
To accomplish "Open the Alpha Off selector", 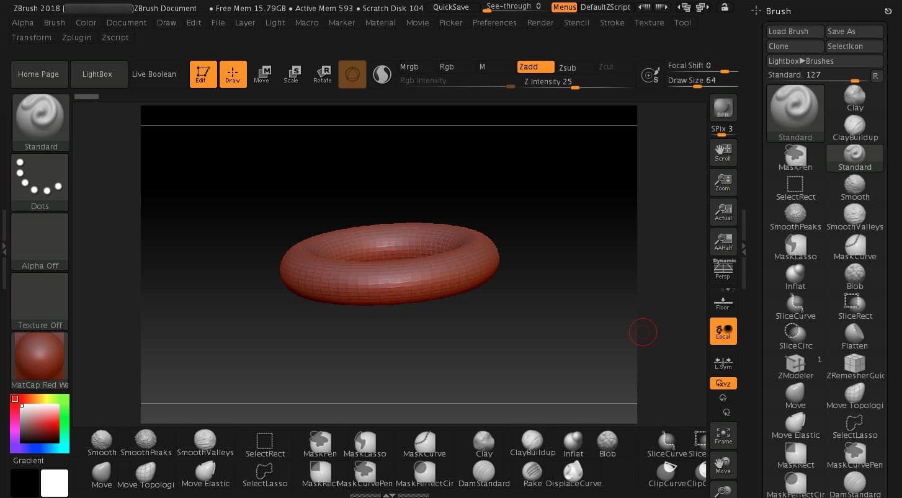I will coord(40,241).
